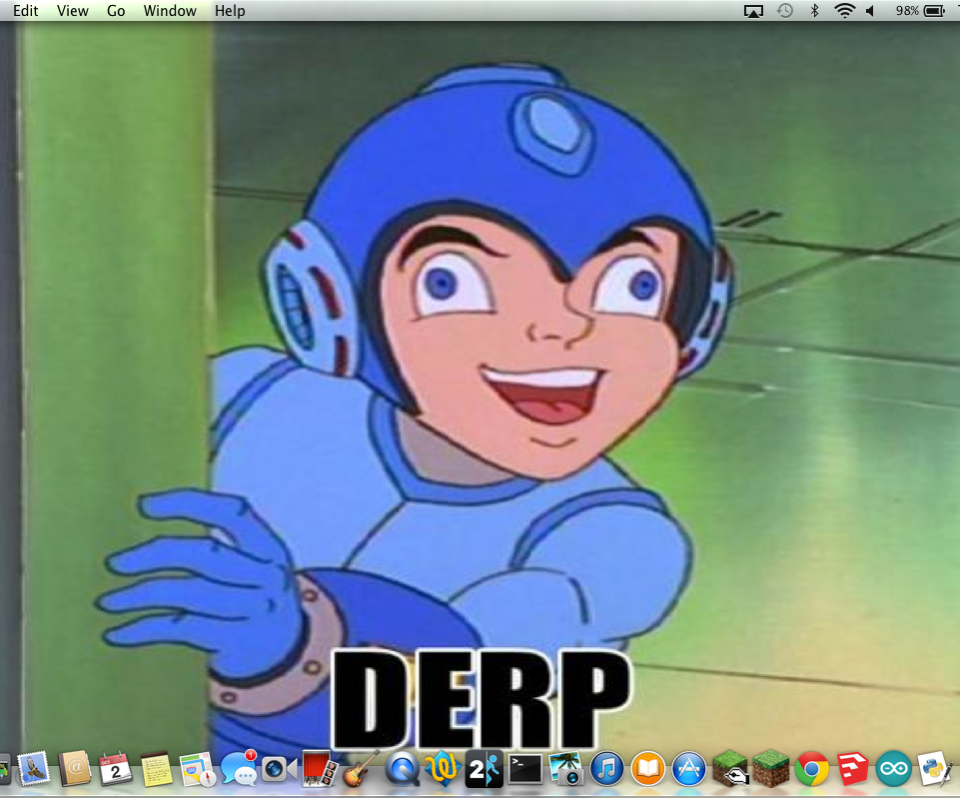960x798 pixels.
Task: Launch FaceTime from the Dock
Action: 279,769
